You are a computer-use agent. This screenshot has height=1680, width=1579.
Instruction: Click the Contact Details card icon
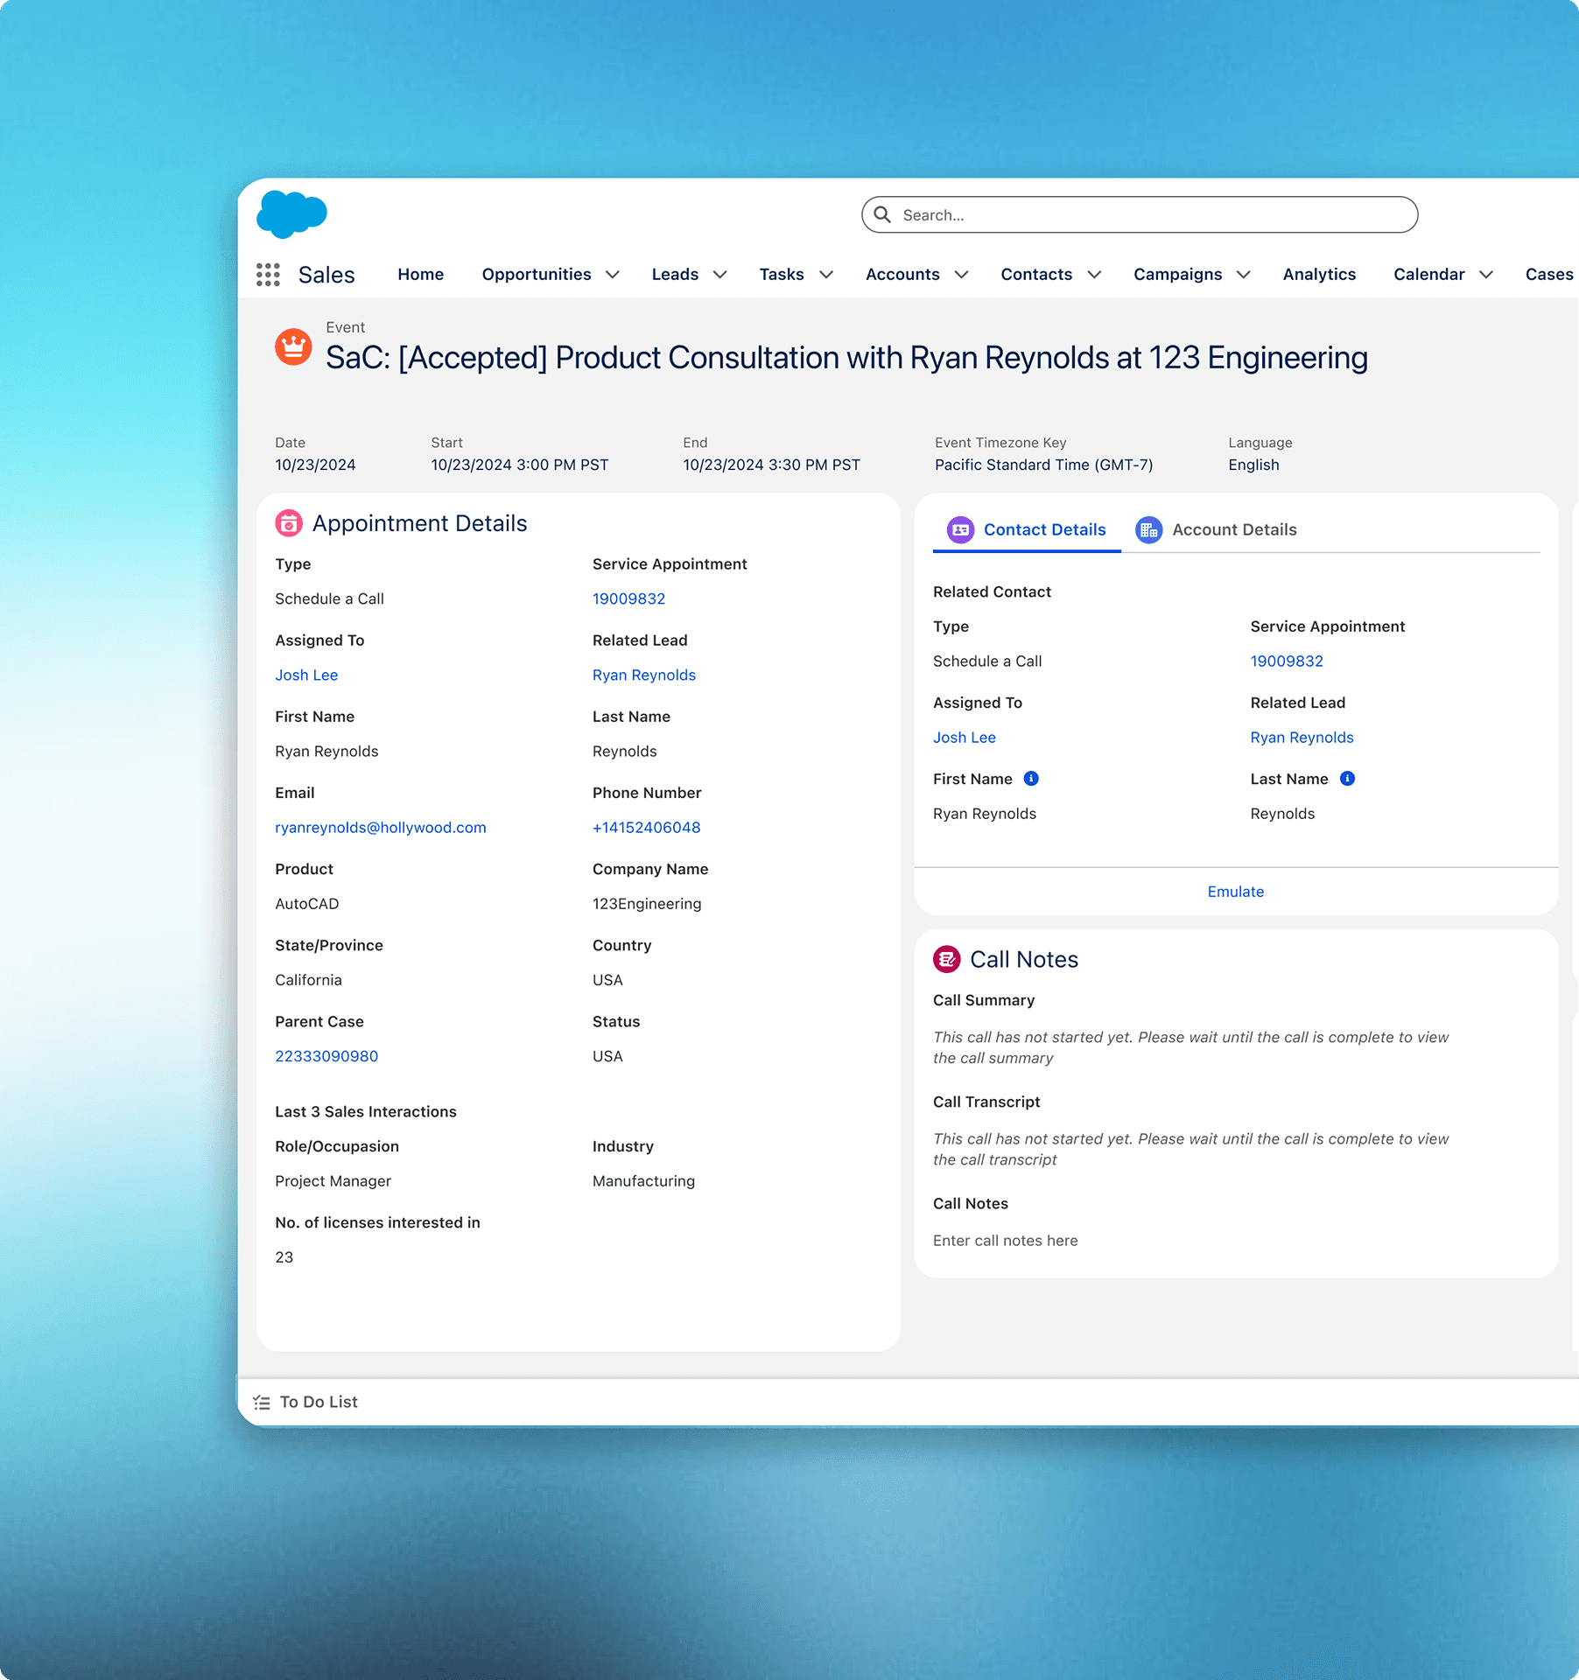click(961, 529)
